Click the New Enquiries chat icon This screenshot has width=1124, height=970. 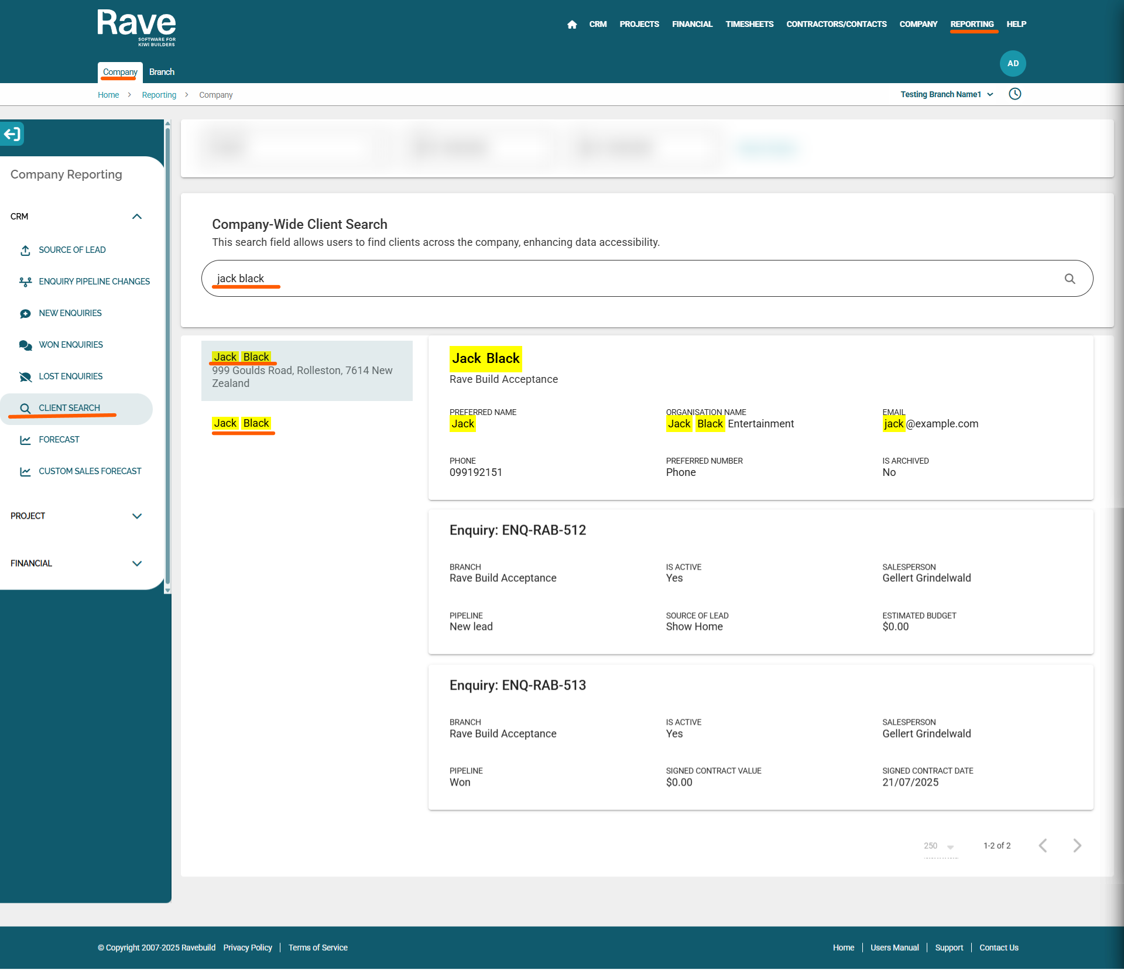tap(25, 314)
